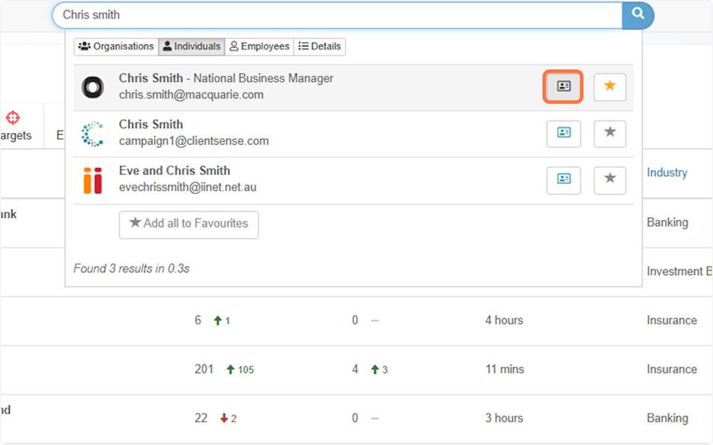Click the iinet orange logo avatar

[93, 180]
